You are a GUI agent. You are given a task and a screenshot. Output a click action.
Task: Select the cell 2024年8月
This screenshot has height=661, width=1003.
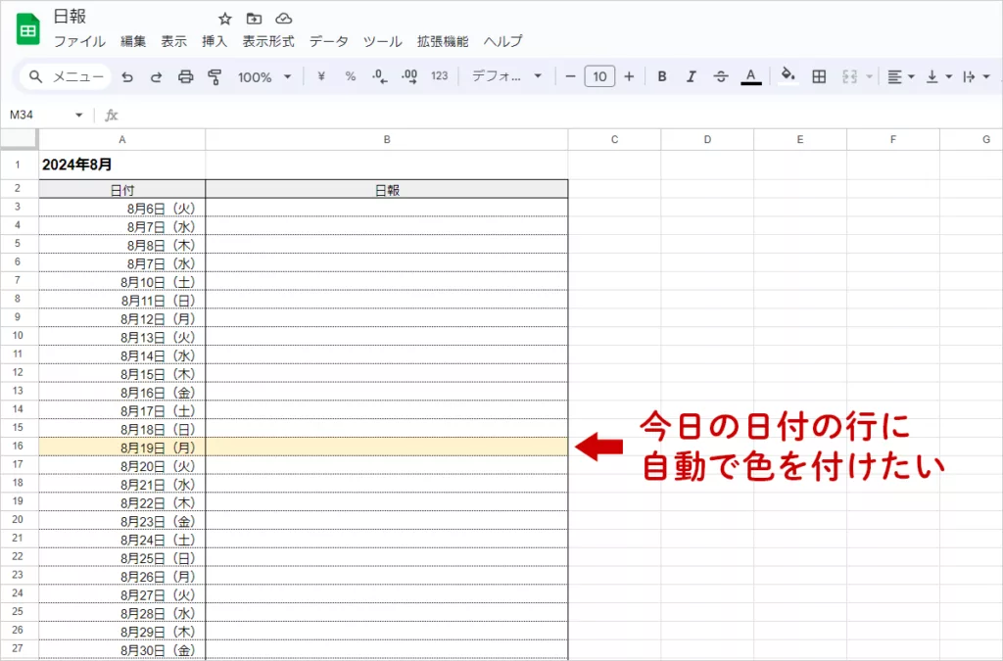[122, 165]
